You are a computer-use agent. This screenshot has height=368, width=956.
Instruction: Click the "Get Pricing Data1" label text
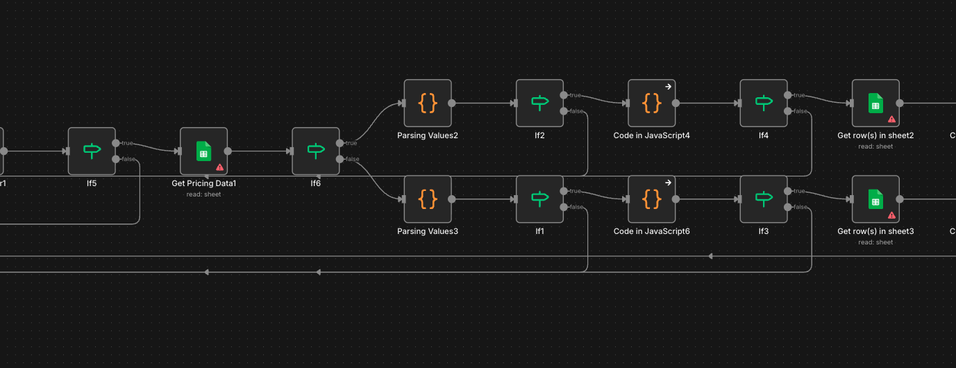click(x=203, y=183)
